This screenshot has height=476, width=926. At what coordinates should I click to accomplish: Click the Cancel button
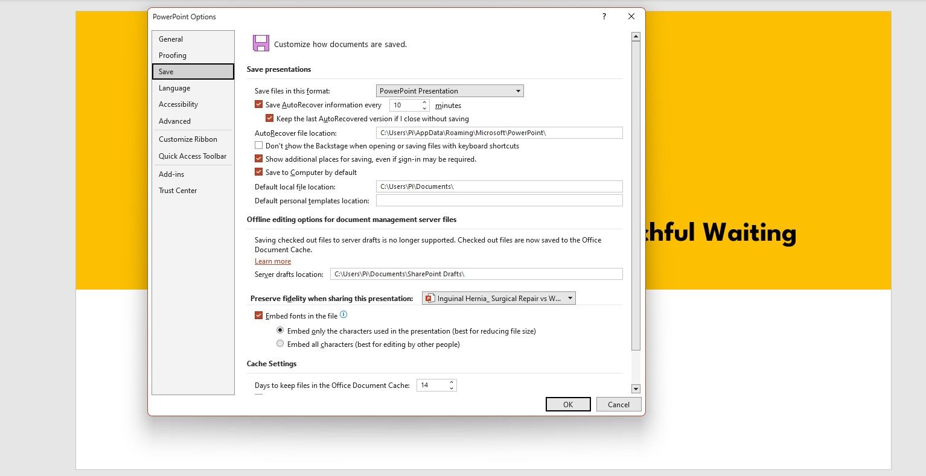click(x=619, y=404)
